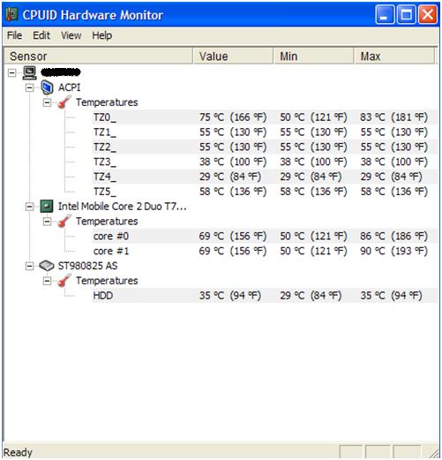Viewport: 442px width, 460px height.
Task: Click the Max column header
Action: click(x=394, y=56)
